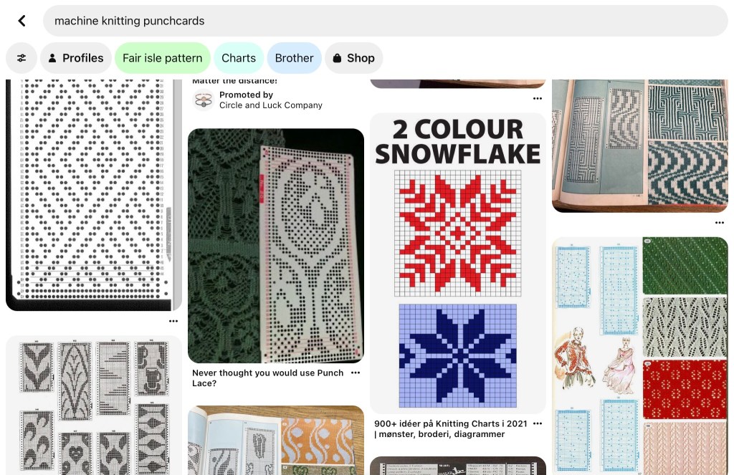Open "Never thought you would use Punch Lace?" title

pos(268,378)
